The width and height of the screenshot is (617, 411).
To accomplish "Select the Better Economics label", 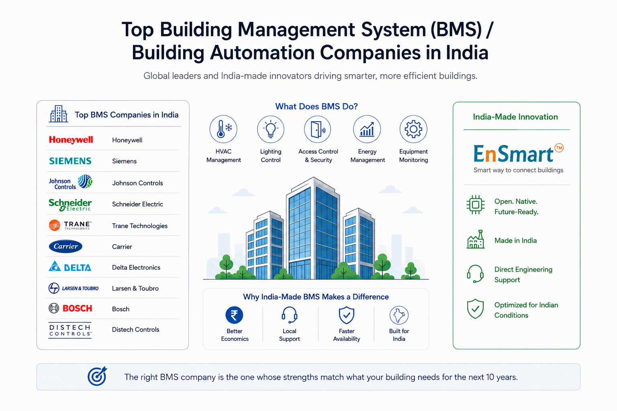I will 235,335.
